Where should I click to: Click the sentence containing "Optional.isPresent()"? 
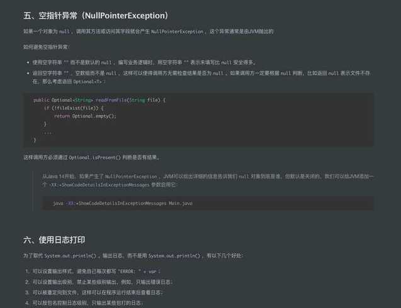[x=91, y=158]
